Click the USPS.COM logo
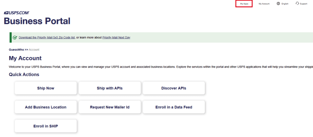Viewport: 313px width, 137px height. coord(17,13)
